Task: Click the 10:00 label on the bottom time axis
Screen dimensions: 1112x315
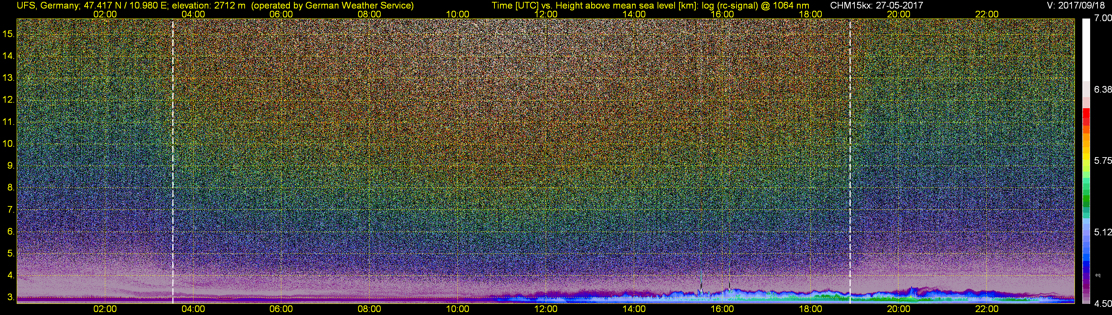Action: [457, 309]
